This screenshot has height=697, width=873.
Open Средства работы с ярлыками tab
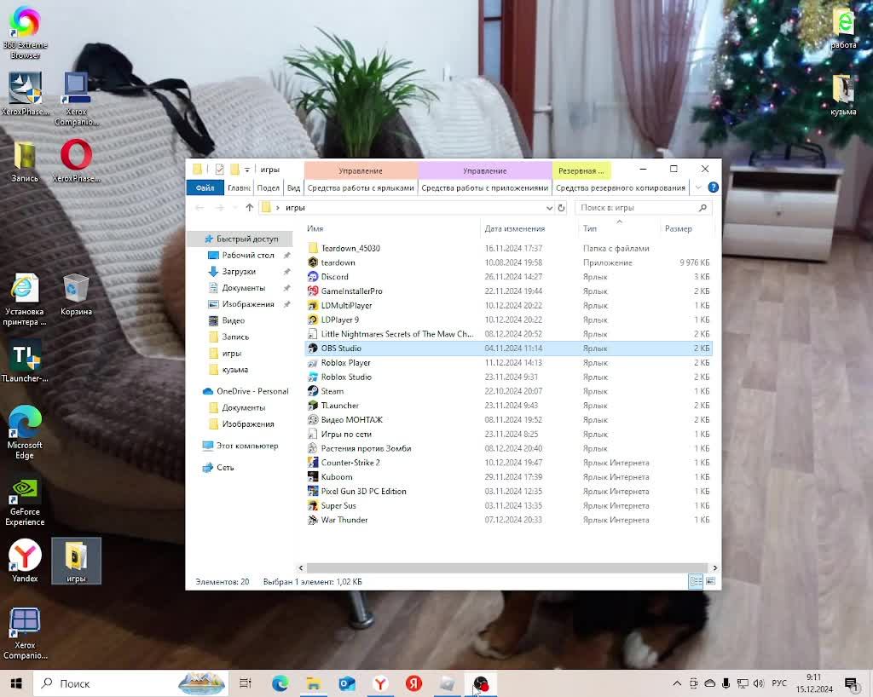[x=361, y=188]
